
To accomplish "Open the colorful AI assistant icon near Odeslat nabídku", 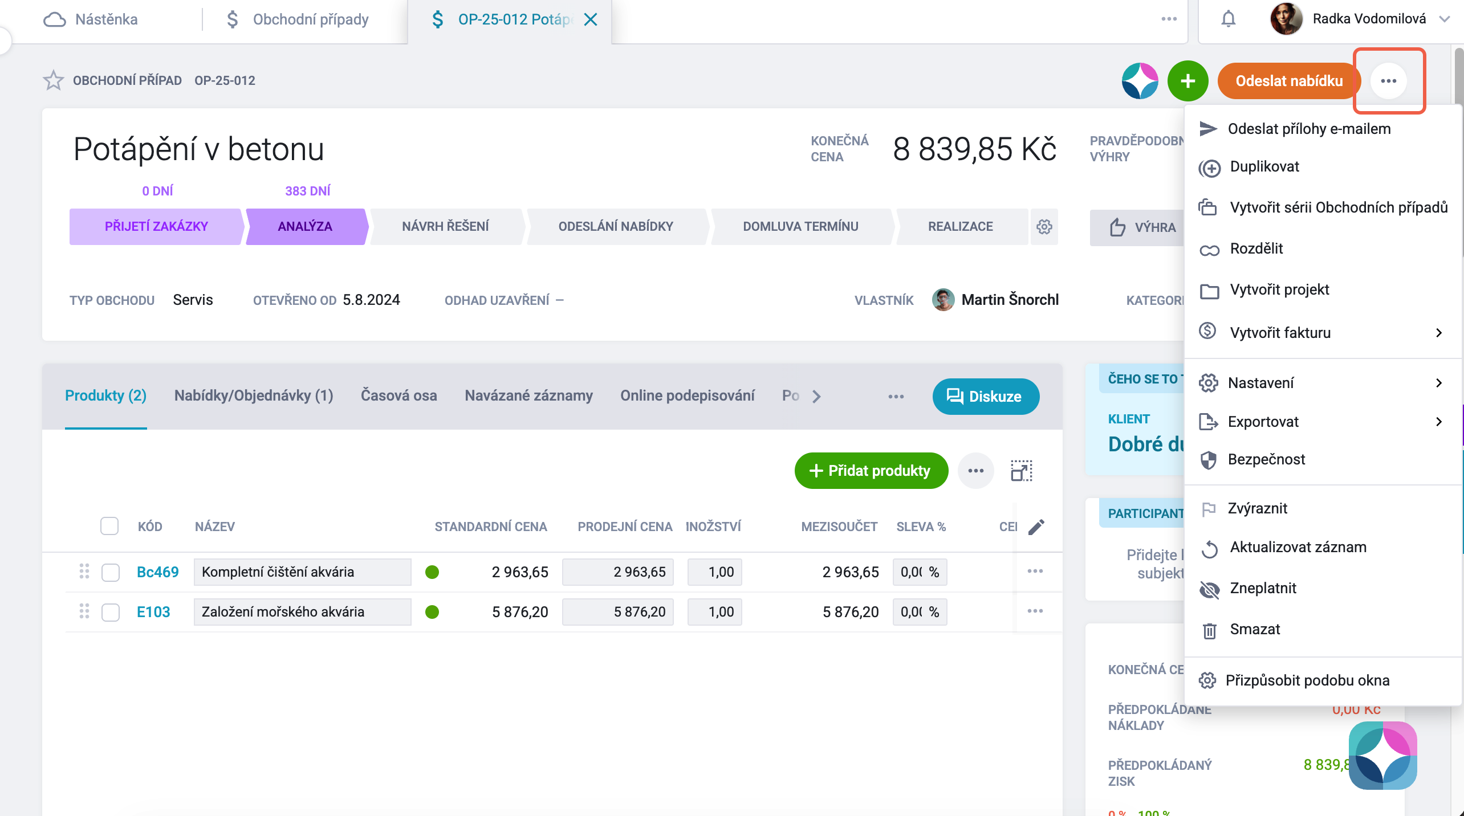I will (1140, 81).
